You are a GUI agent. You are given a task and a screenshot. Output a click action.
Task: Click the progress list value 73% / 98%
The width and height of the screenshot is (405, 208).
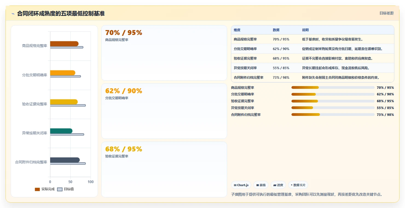(x=385, y=115)
